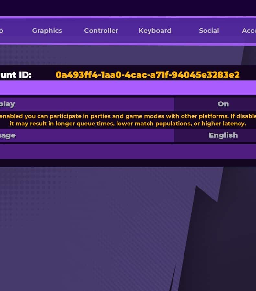
Task: Switch to the Controller tab
Action: (101, 31)
